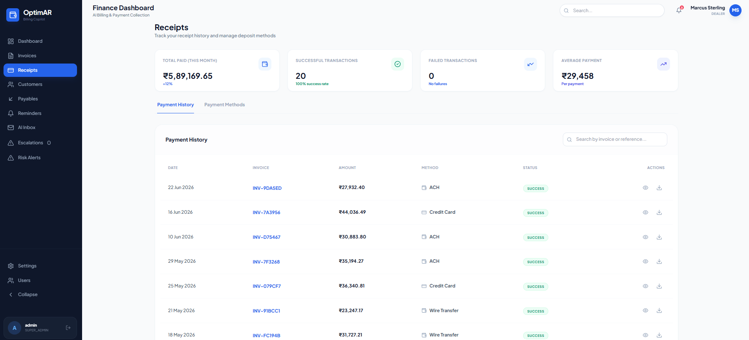749x340 pixels.
Task: Download receipt for INV-D75467
Action: click(x=659, y=237)
